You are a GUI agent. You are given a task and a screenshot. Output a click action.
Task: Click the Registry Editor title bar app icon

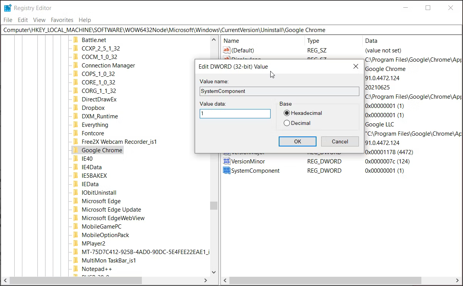8,8
